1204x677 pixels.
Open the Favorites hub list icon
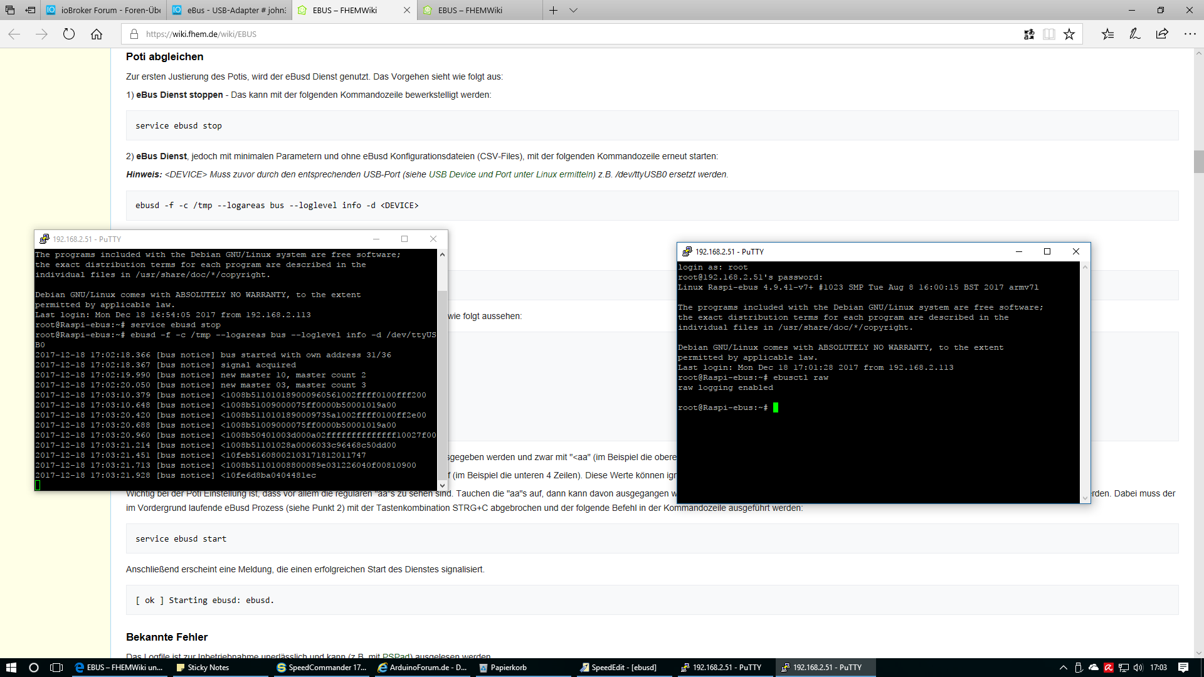(x=1107, y=34)
